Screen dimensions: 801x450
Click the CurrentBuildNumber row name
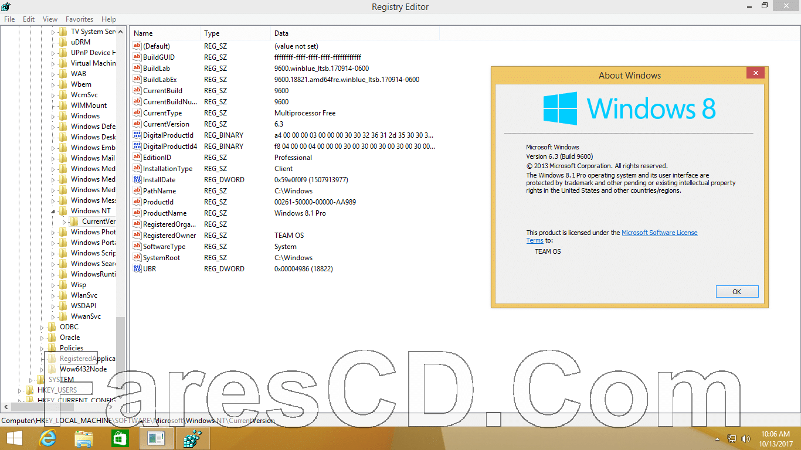tap(170, 101)
